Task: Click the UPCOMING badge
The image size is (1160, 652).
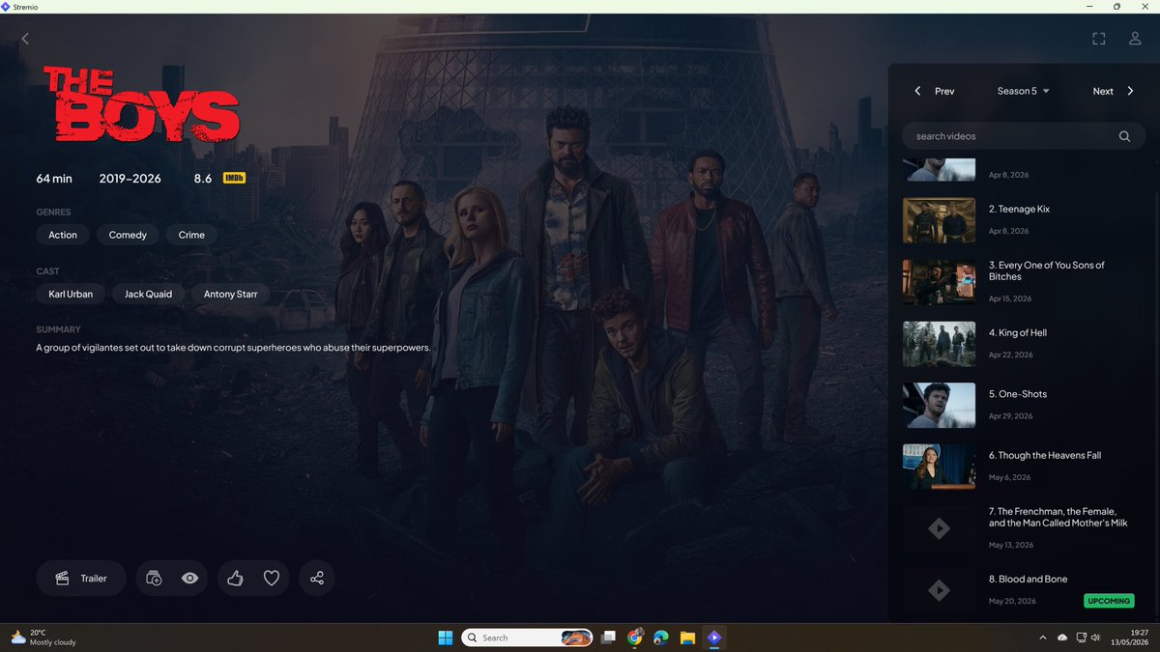Action: tap(1109, 601)
